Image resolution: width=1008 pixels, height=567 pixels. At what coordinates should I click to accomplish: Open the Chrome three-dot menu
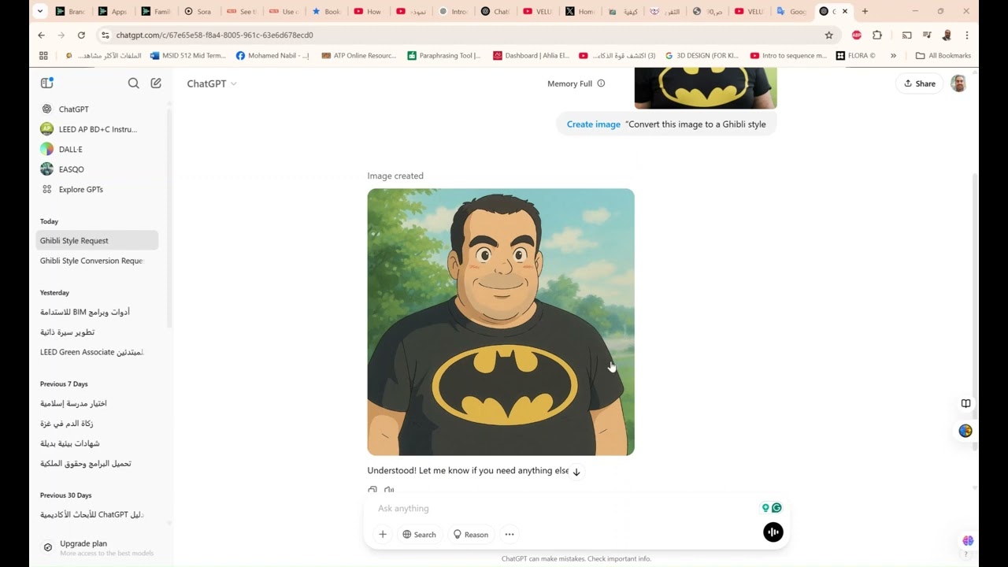click(967, 35)
